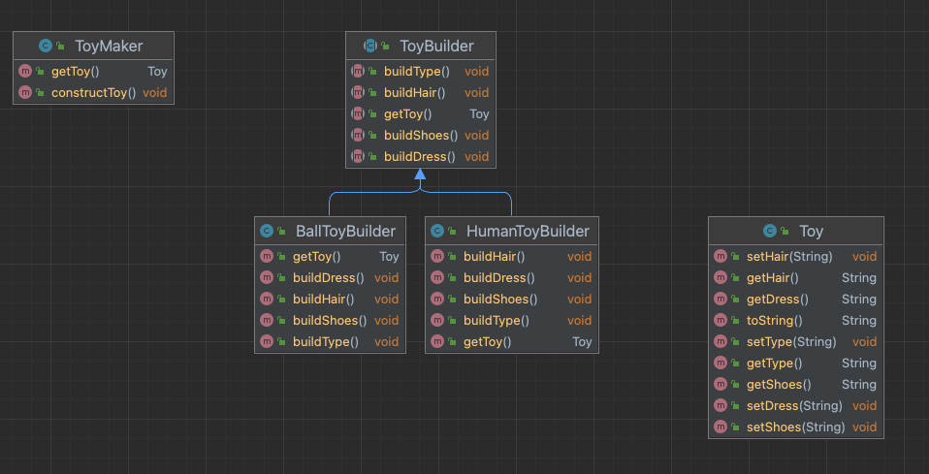
Task: Select buildDress() in ToyBuilder
Action: [421, 157]
